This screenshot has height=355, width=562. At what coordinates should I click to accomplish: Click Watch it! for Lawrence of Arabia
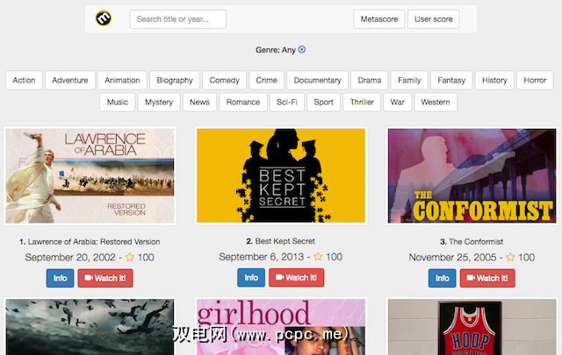[x=105, y=278]
